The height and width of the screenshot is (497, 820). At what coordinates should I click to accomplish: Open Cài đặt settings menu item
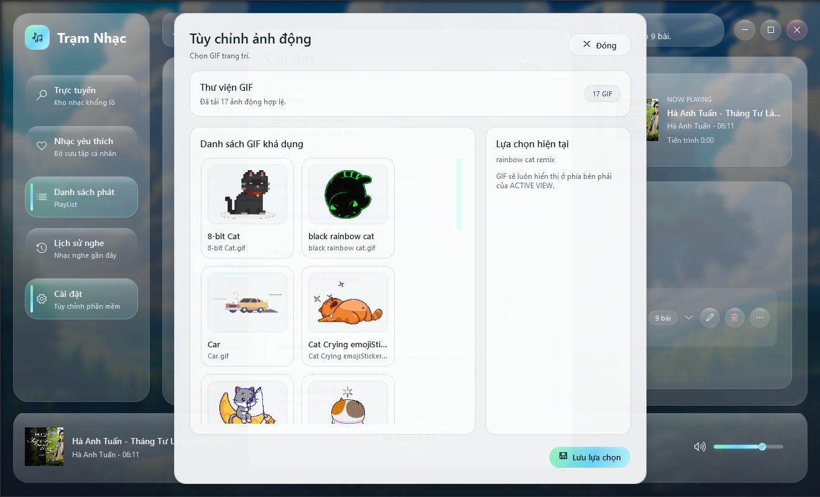(x=81, y=299)
